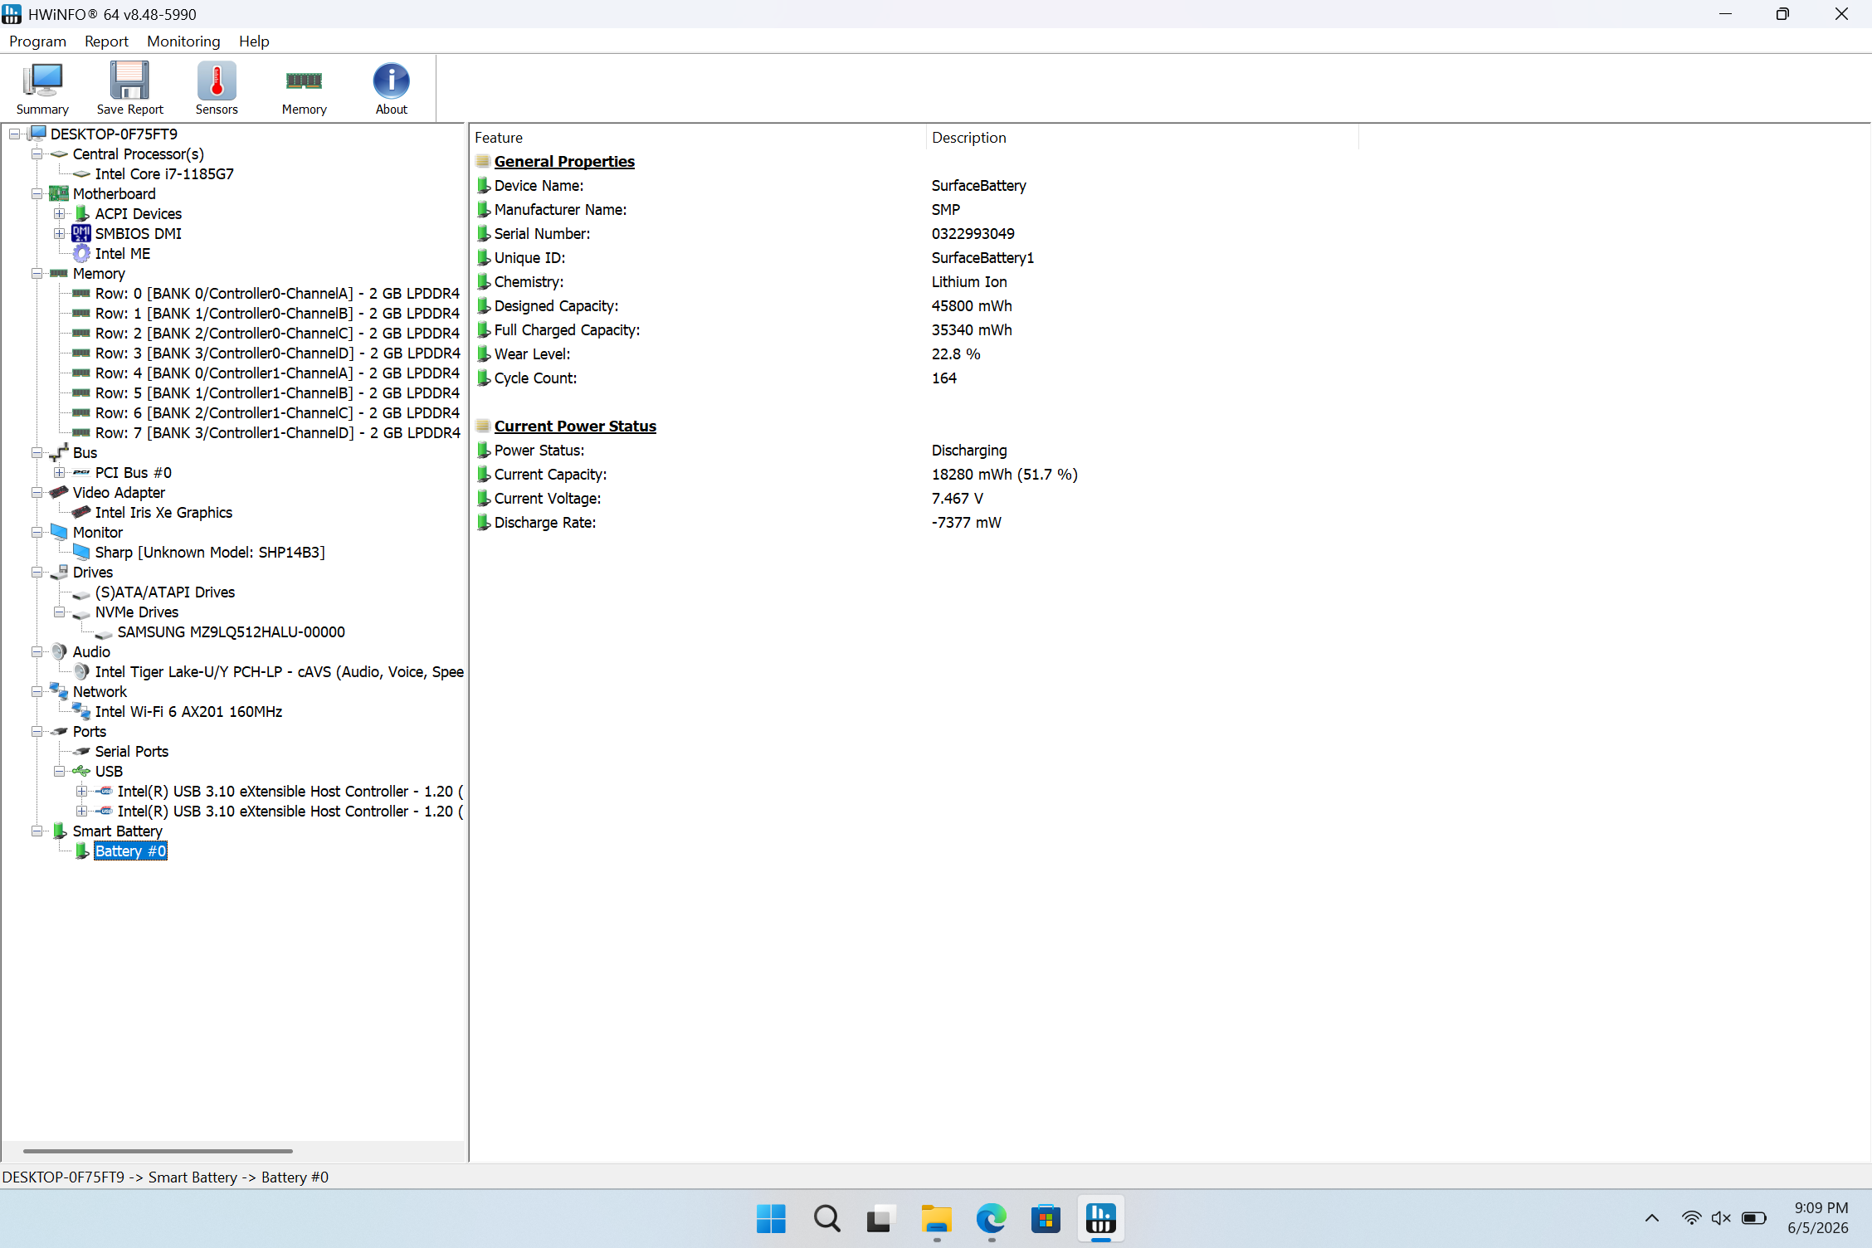Expand the SMBIOS DMI node

(x=60, y=234)
